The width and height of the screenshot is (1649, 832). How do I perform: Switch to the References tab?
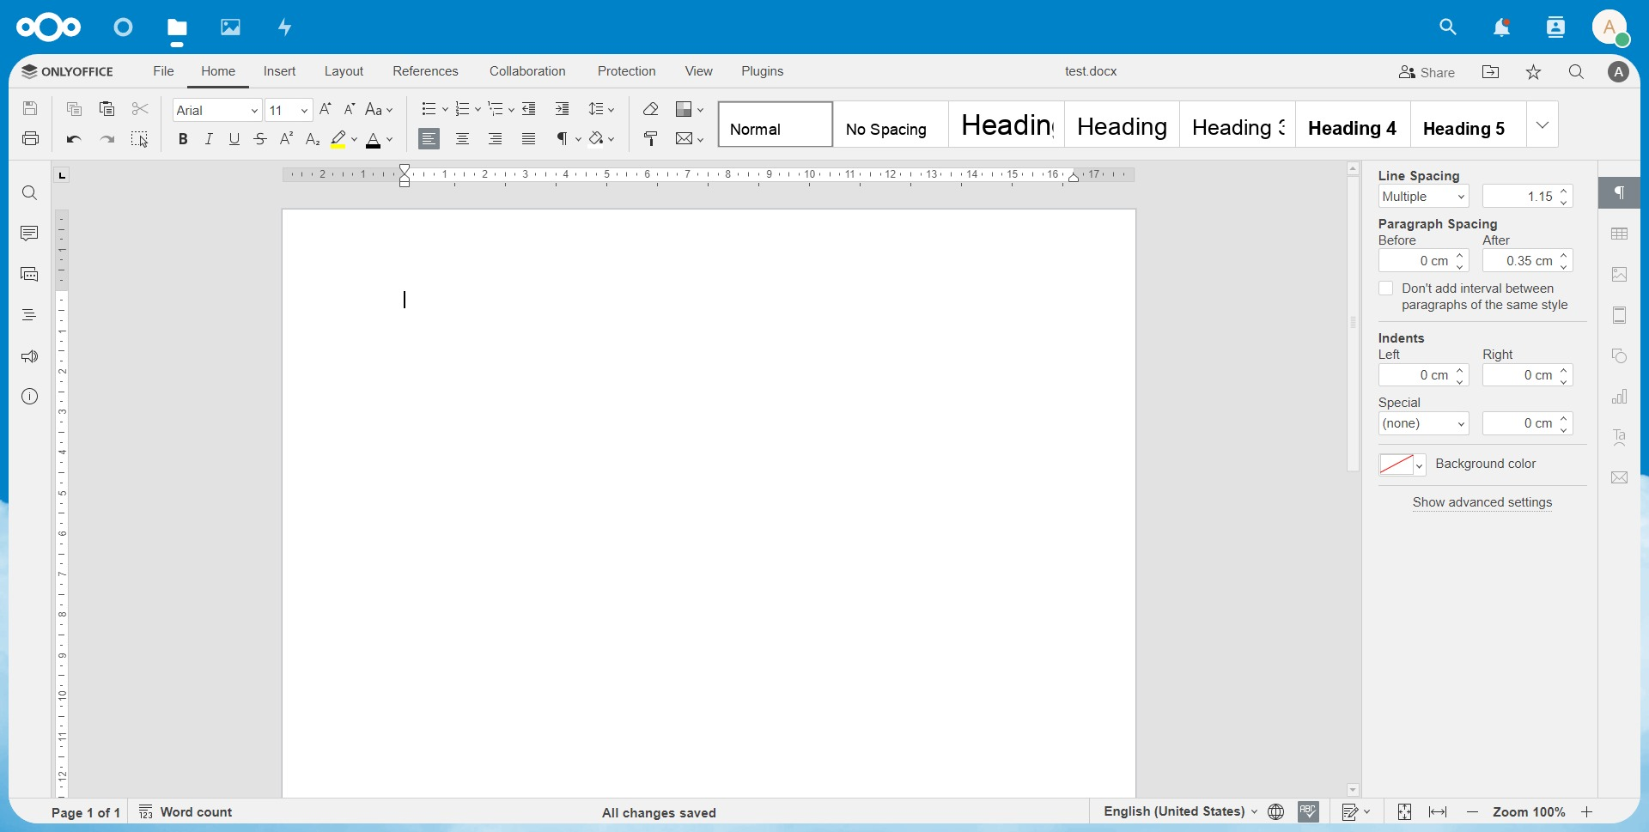[x=425, y=71]
